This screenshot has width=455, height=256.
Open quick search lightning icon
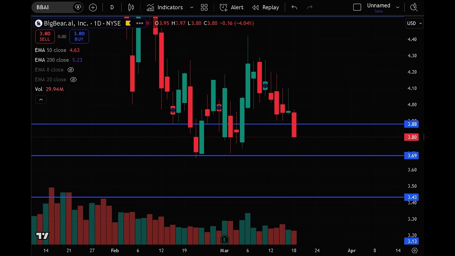click(x=413, y=7)
